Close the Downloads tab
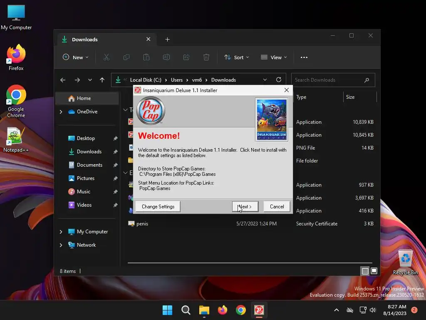 click(149, 39)
